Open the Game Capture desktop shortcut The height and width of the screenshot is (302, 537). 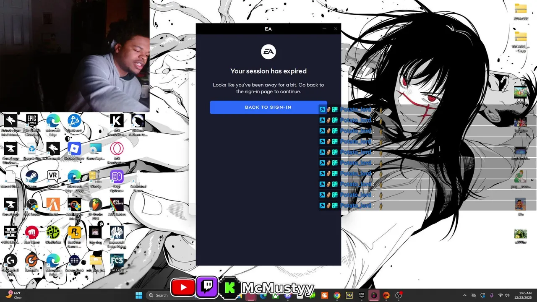(x=96, y=151)
